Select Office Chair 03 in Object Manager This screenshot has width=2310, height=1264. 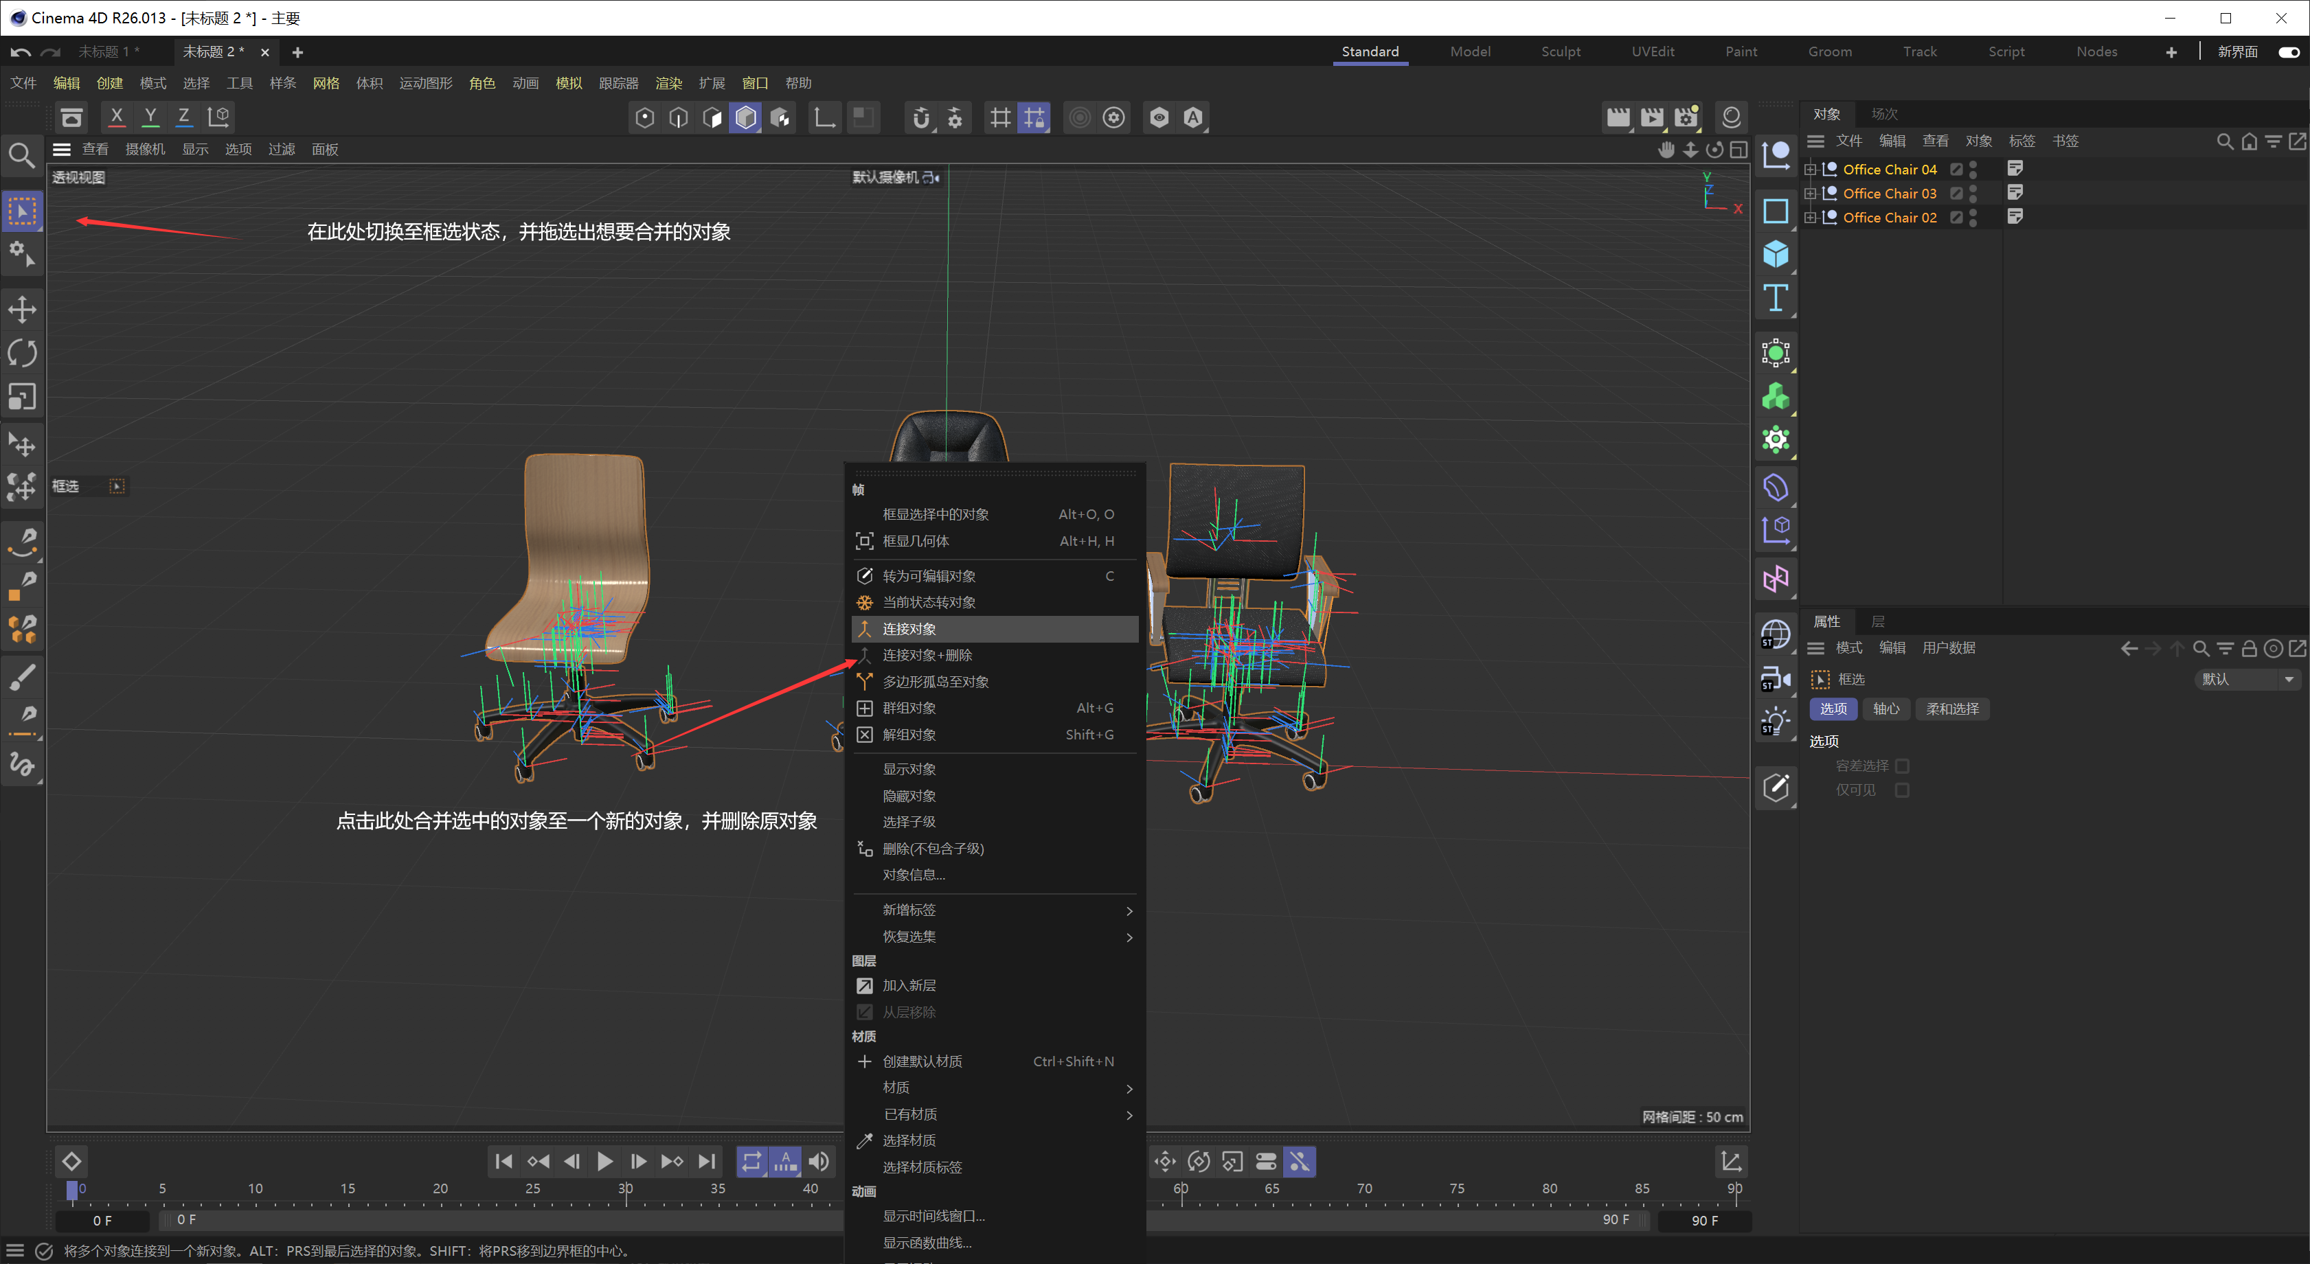click(1890, 194)
